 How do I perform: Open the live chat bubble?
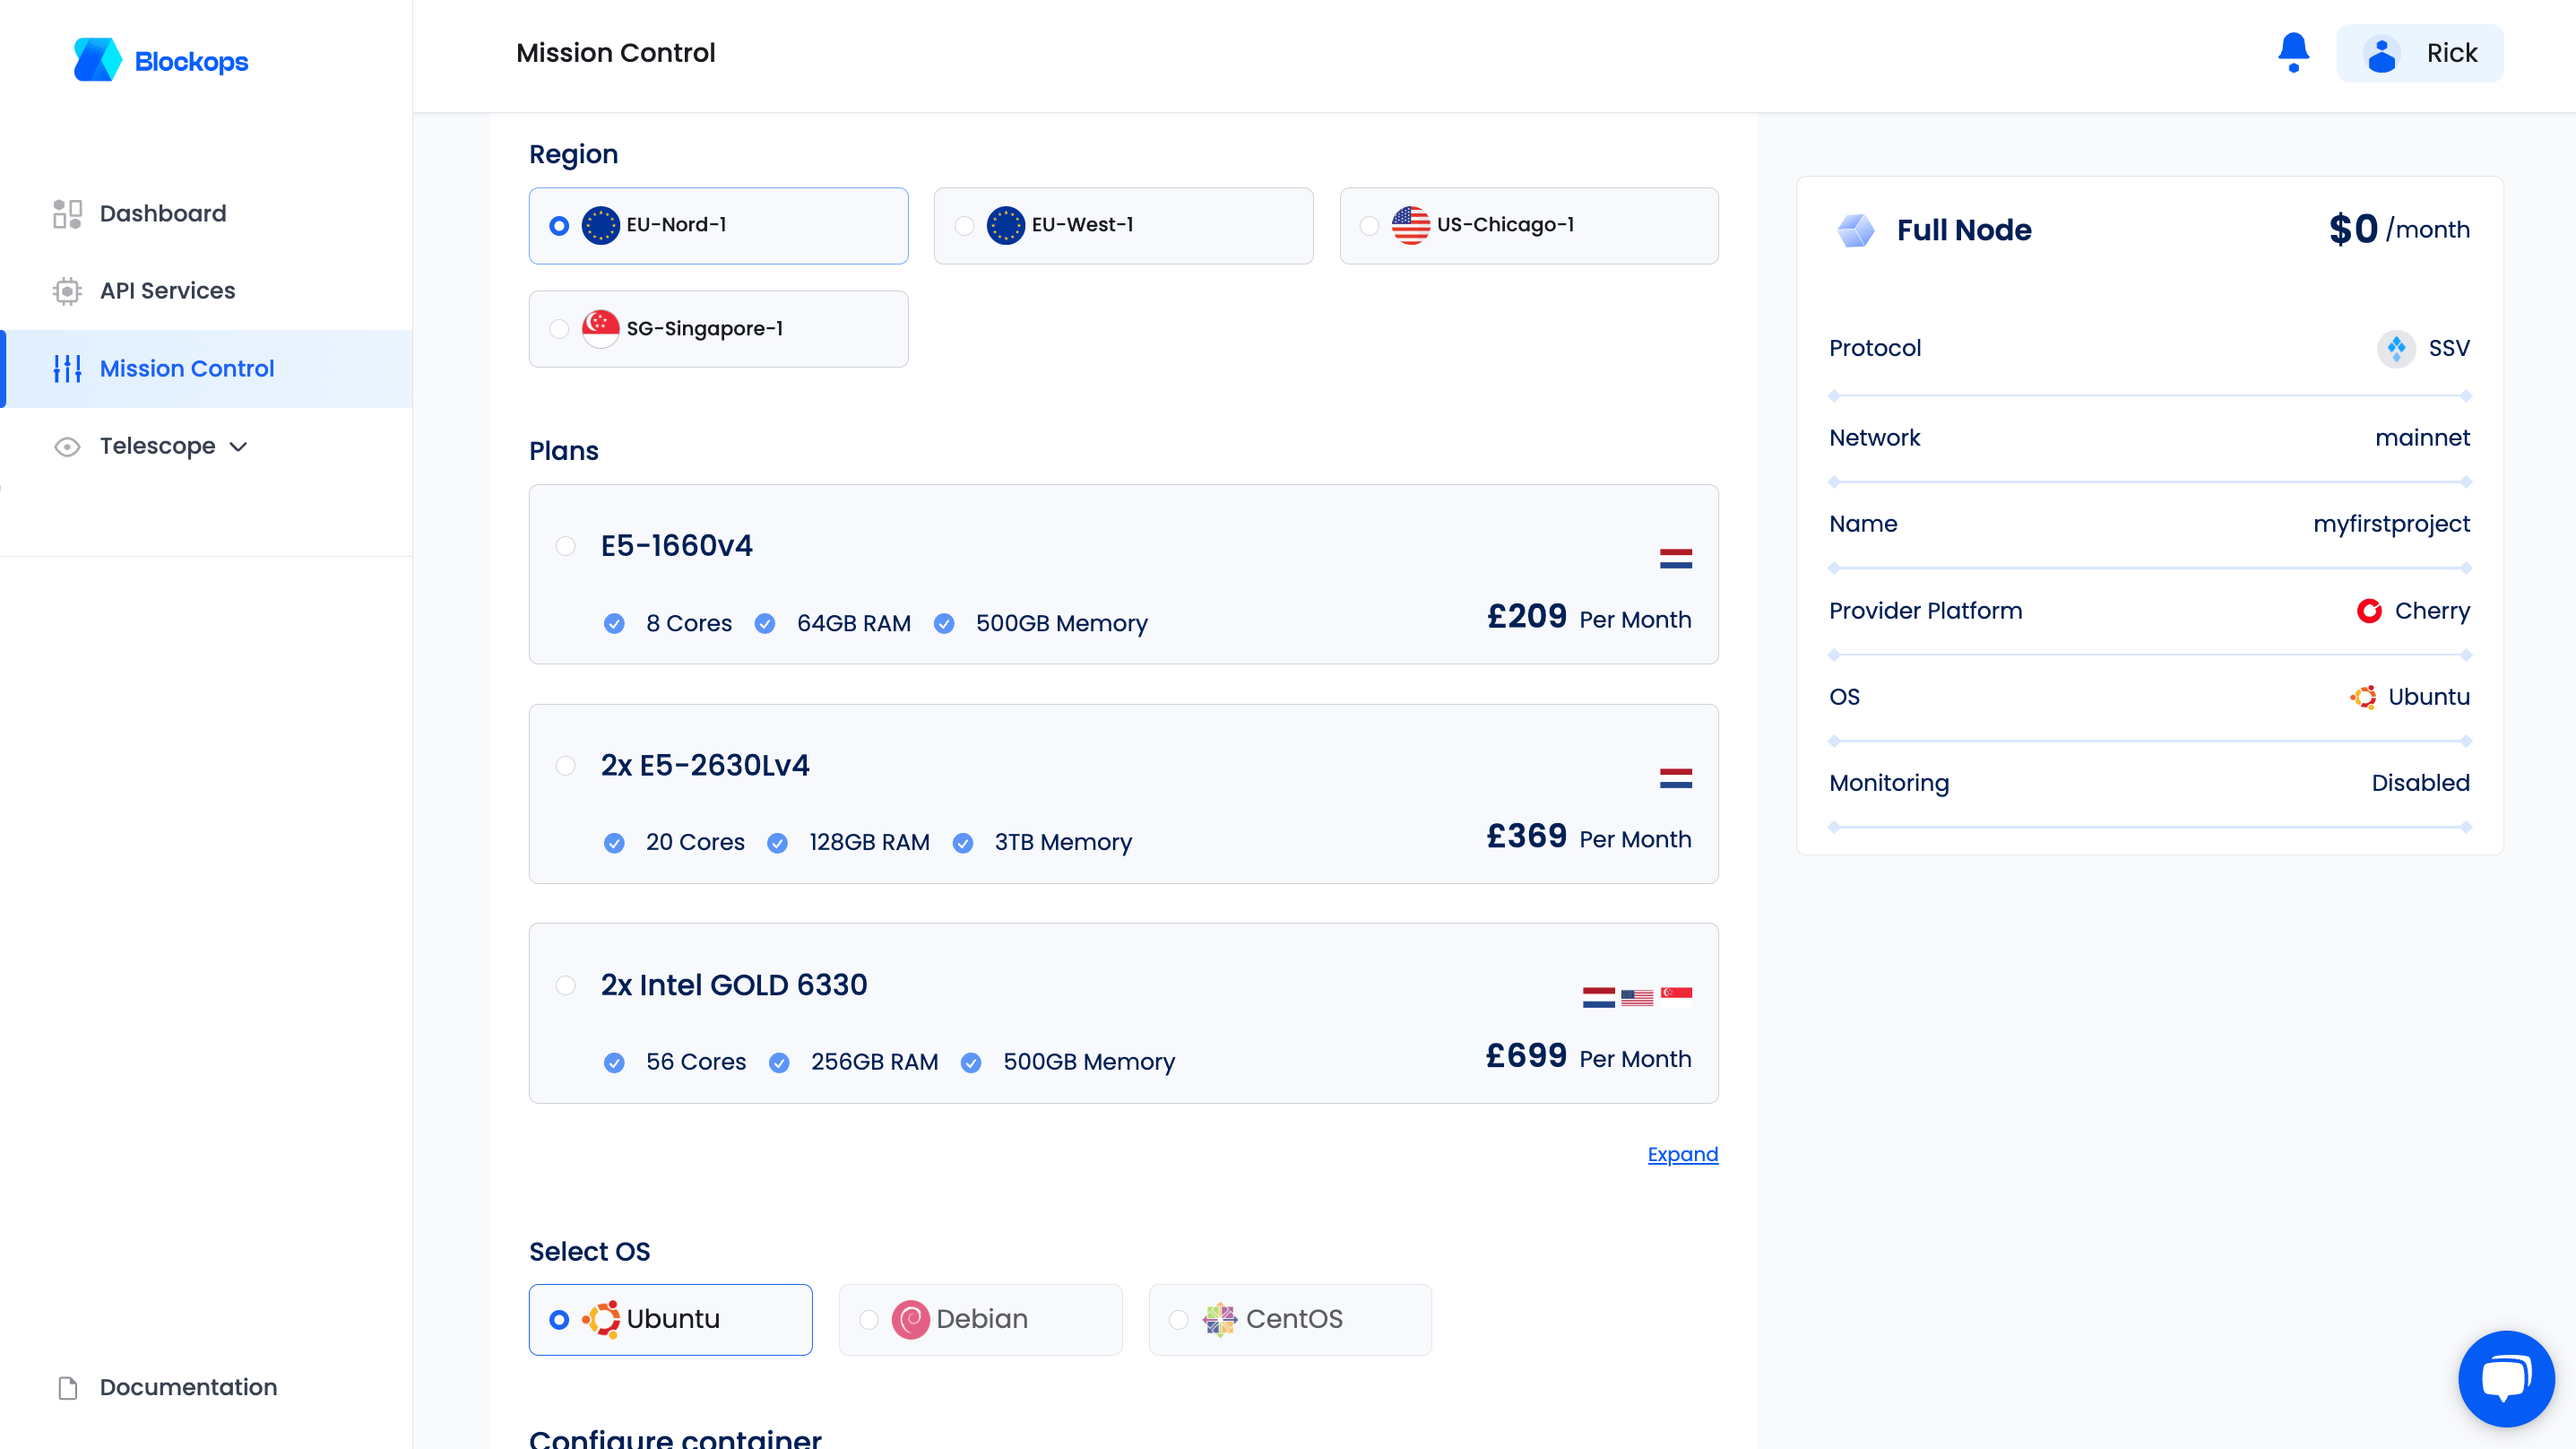(2506, 1378)
